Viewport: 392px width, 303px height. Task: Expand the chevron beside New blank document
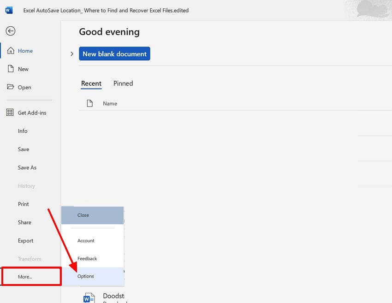[x=71, y=54]
